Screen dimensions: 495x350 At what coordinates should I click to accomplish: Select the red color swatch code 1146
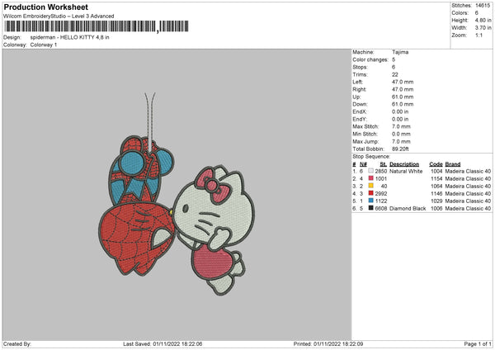pyautogui.click(x=371, y=193)
